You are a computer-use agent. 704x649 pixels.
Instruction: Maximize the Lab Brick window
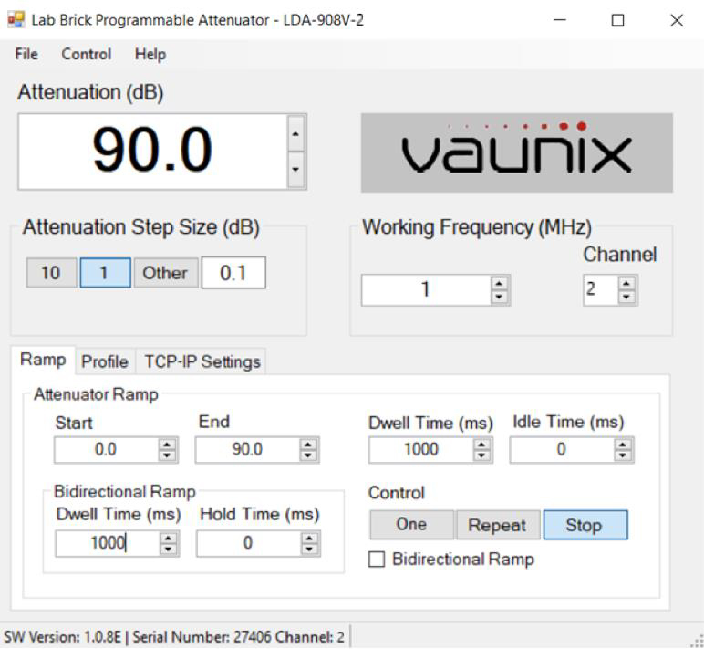click(x=617, y=20)
